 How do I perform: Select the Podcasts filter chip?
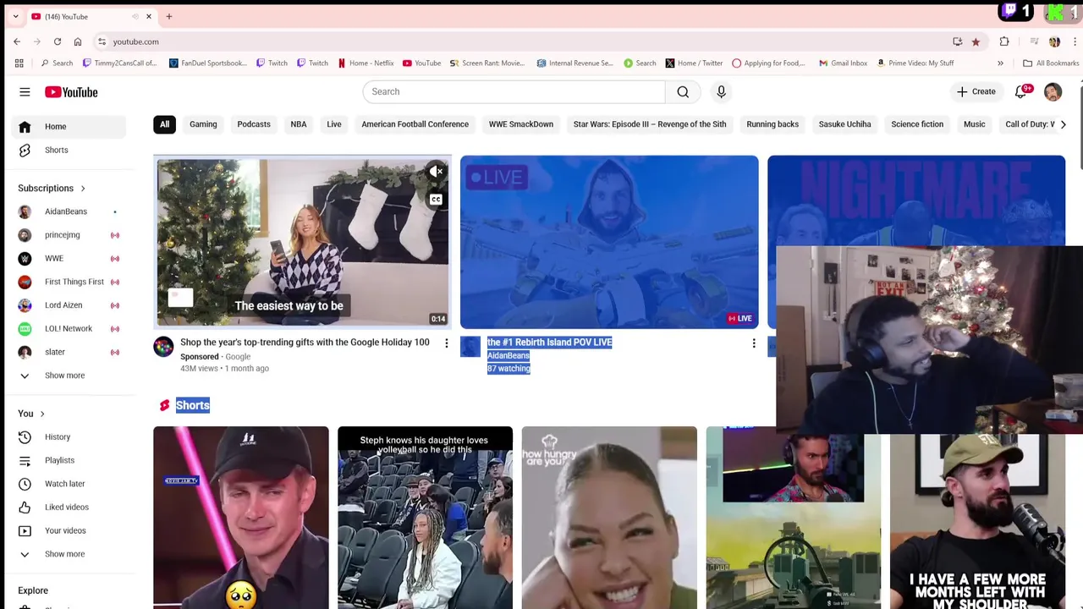254,124
